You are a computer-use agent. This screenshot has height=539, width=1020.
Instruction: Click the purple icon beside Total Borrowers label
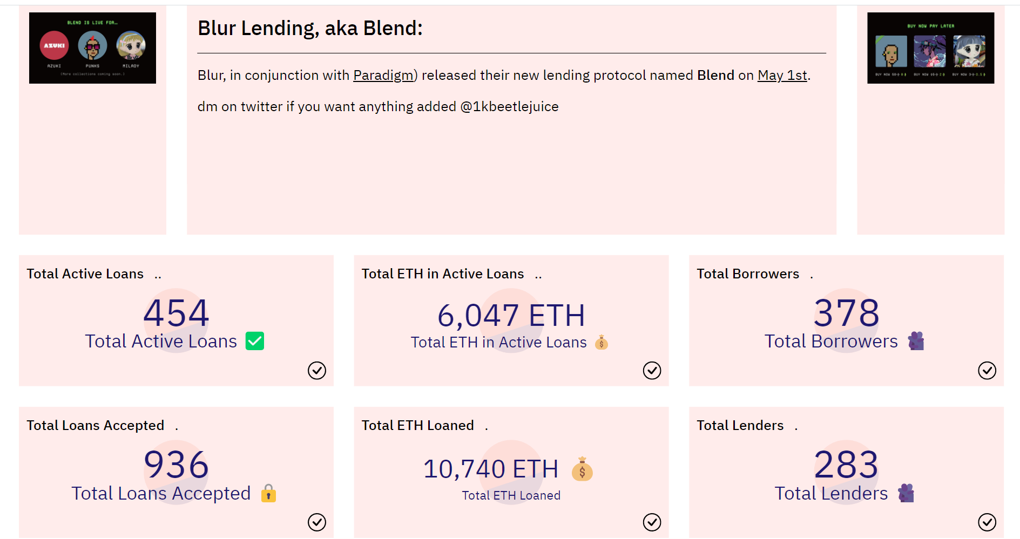point(916,341)
